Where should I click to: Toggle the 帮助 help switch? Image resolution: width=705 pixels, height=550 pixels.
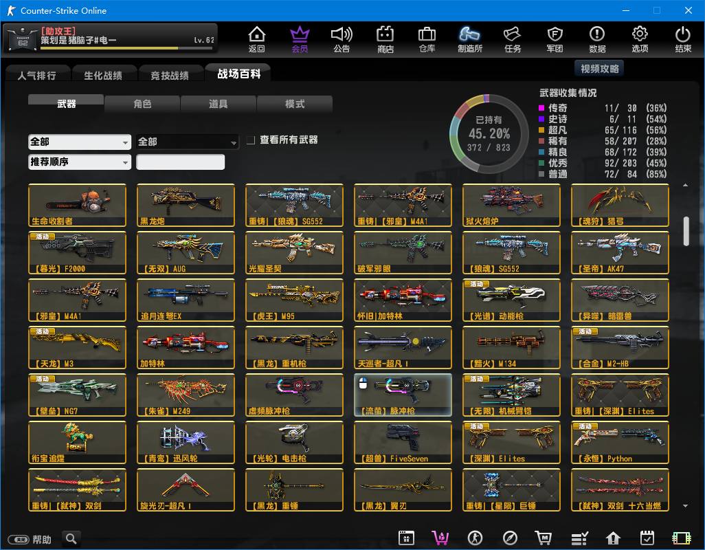19,539
